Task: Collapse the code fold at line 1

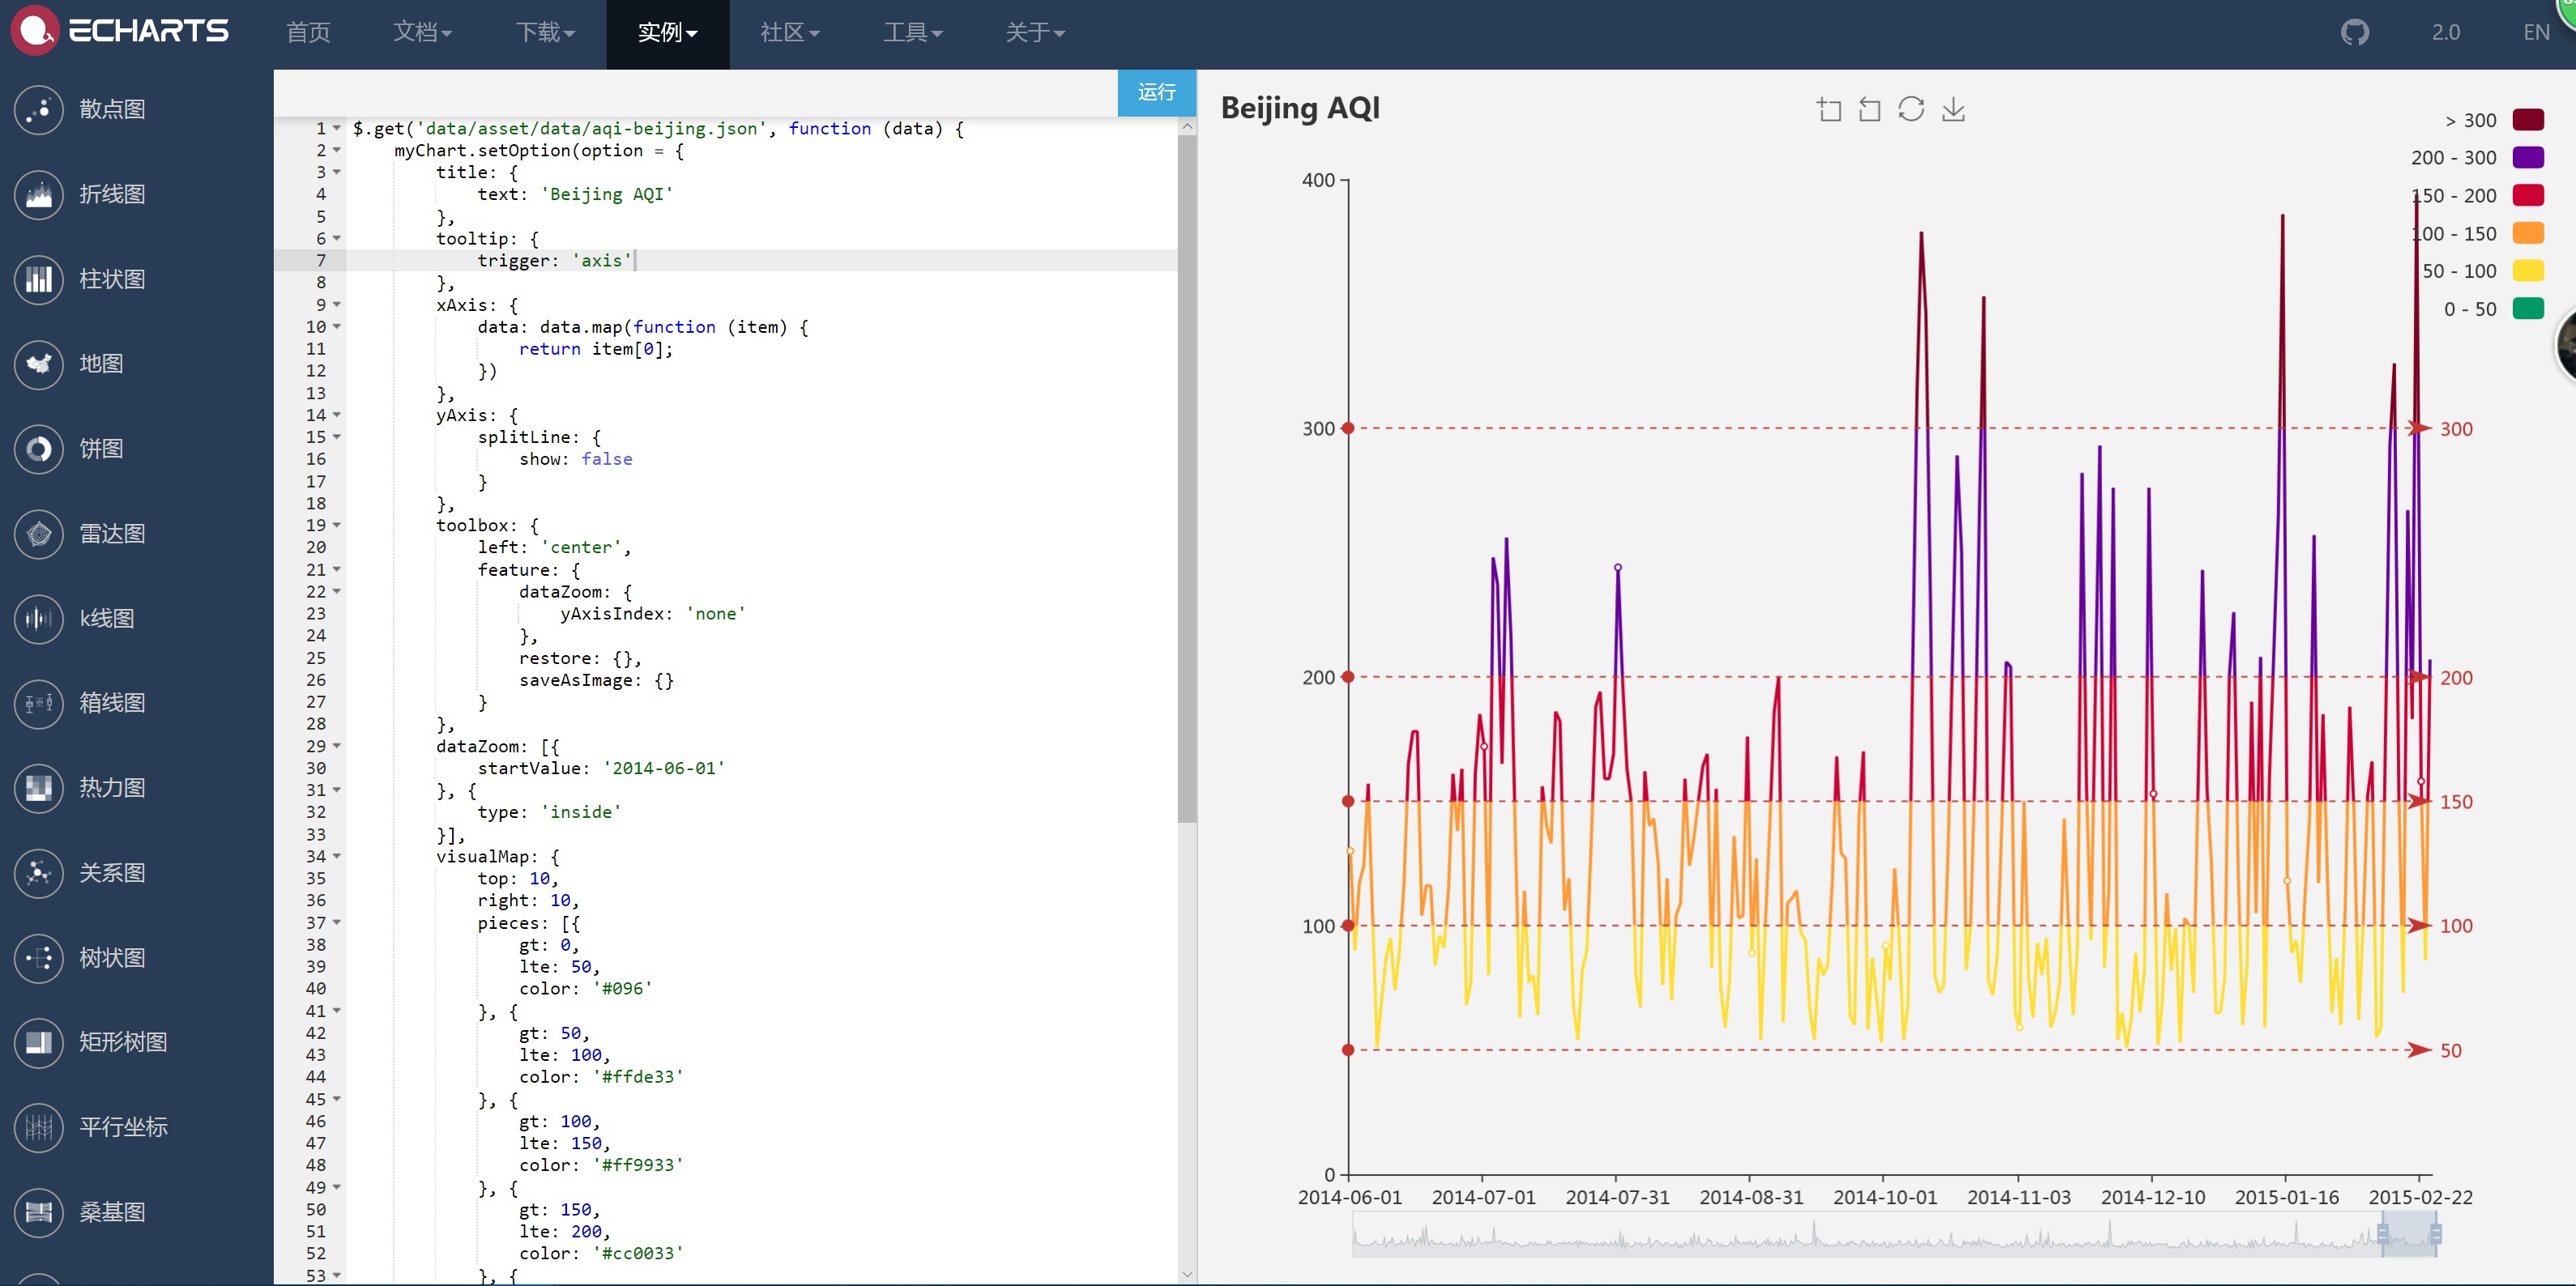Action: click(x=337, y=128)
